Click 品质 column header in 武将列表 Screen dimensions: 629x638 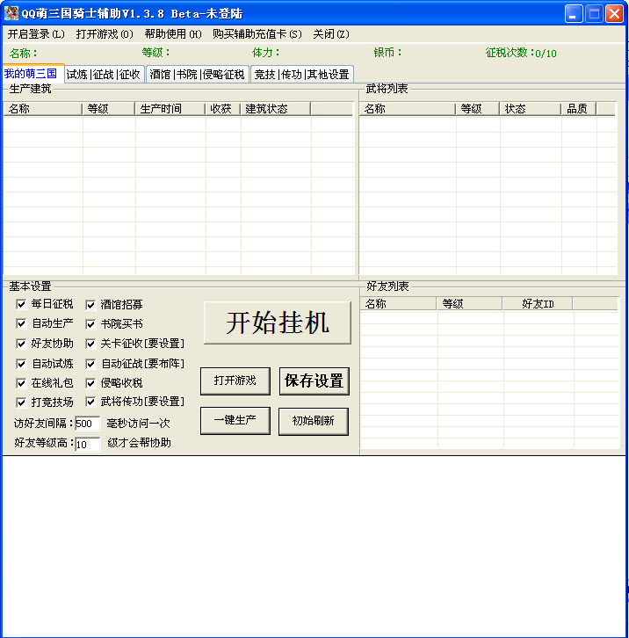point(579,109)
